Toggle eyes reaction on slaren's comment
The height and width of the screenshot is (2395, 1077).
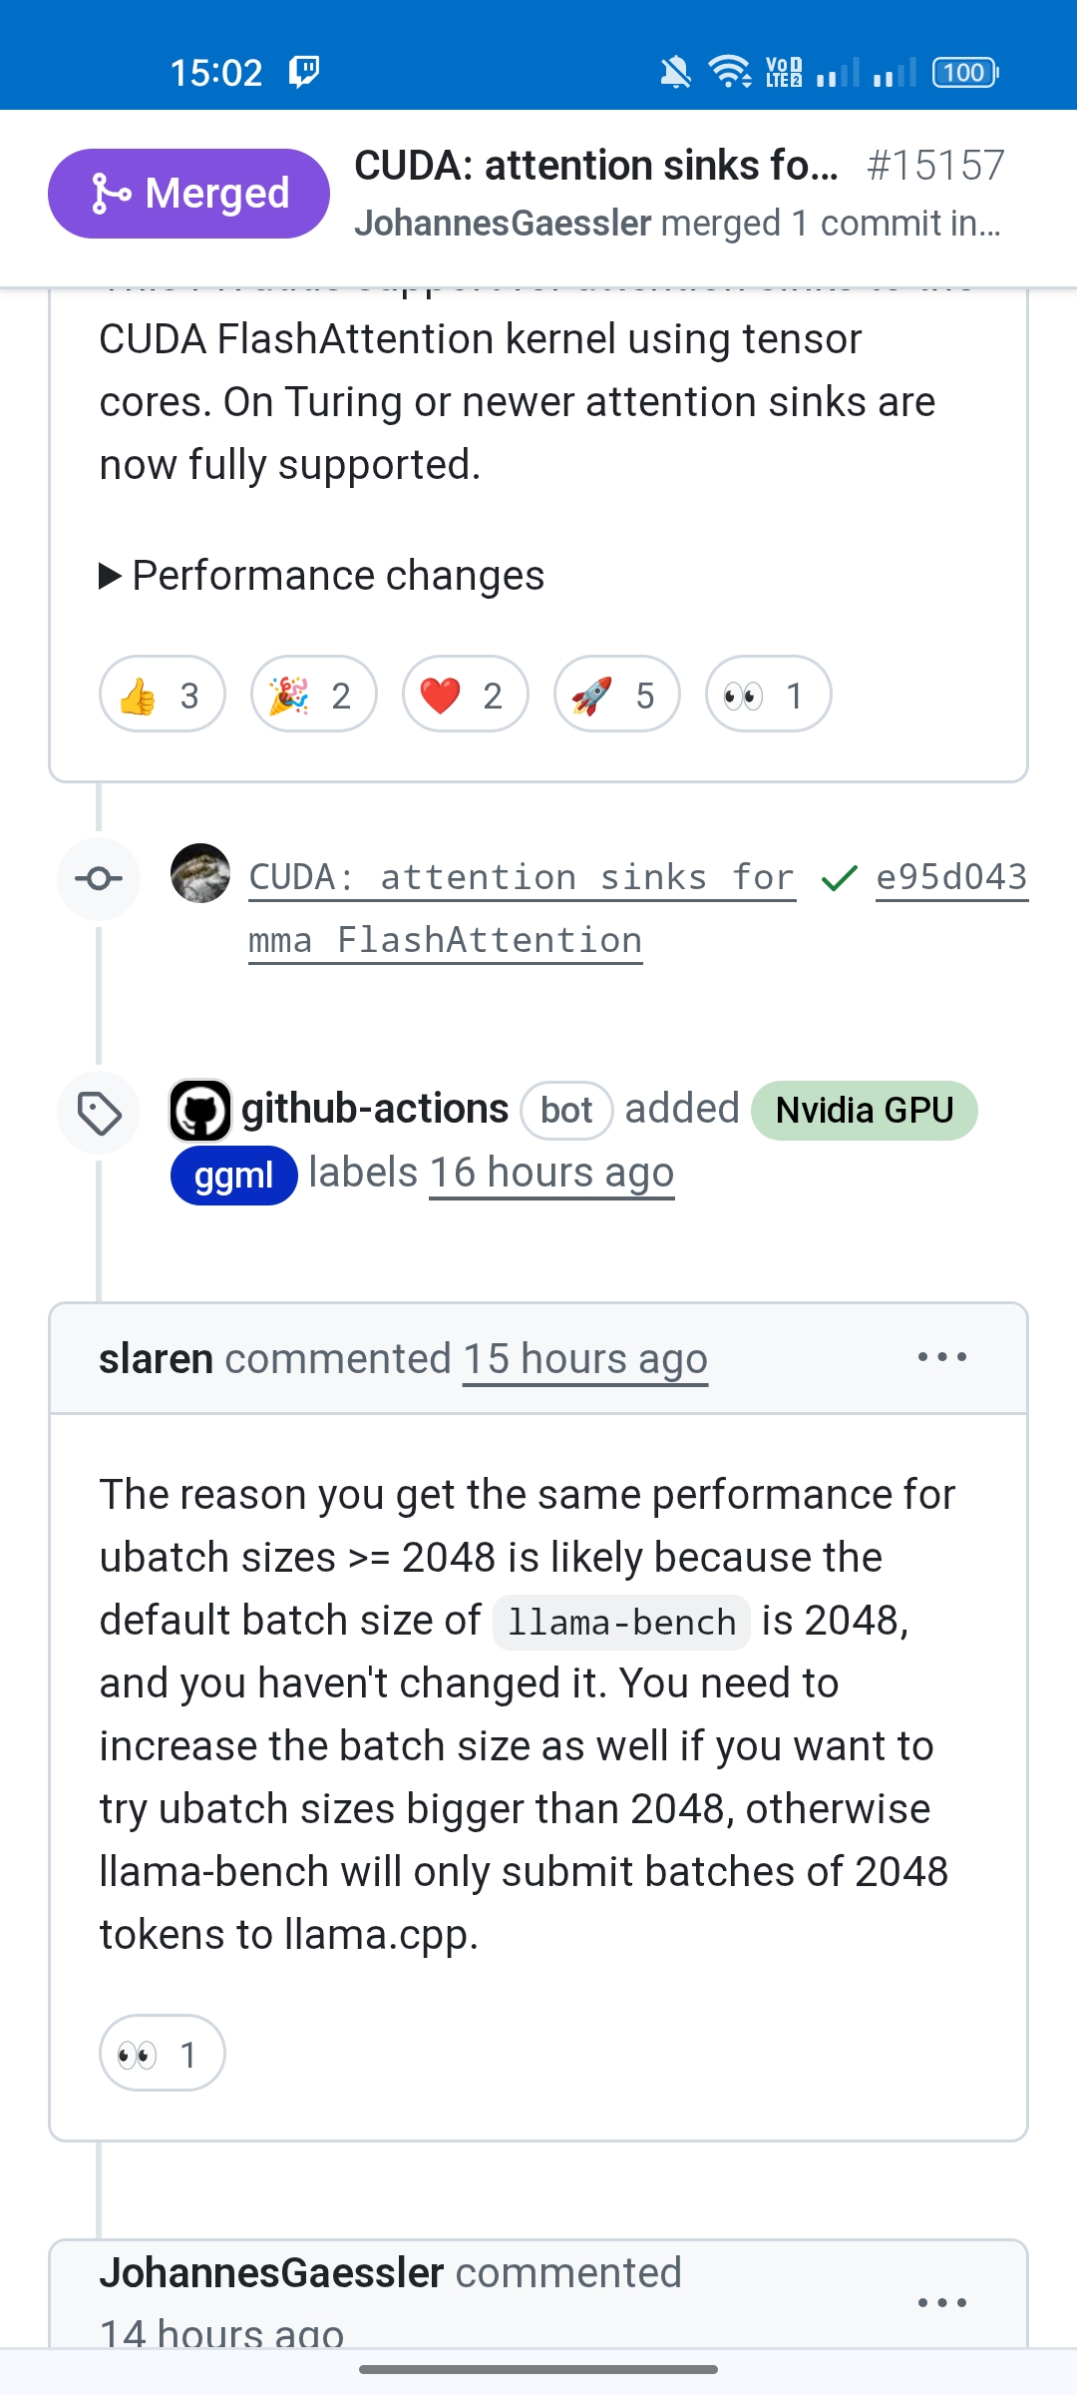click(x=163, y=2054)
